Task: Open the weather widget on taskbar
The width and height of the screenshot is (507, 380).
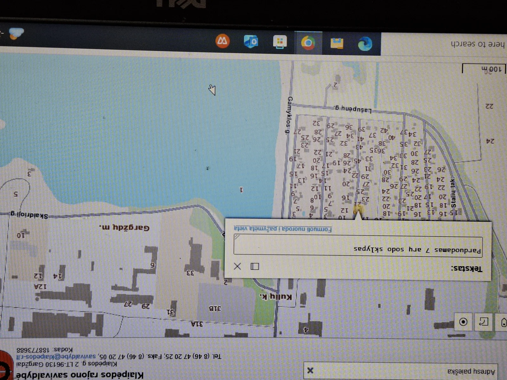Action: pyautogui.click(x=16, y=33)
